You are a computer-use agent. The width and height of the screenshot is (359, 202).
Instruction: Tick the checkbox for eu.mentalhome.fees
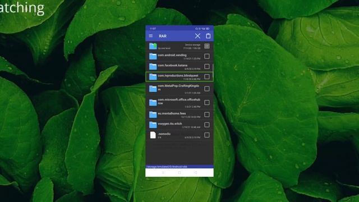pyautogui.click(x=207, y=114)
